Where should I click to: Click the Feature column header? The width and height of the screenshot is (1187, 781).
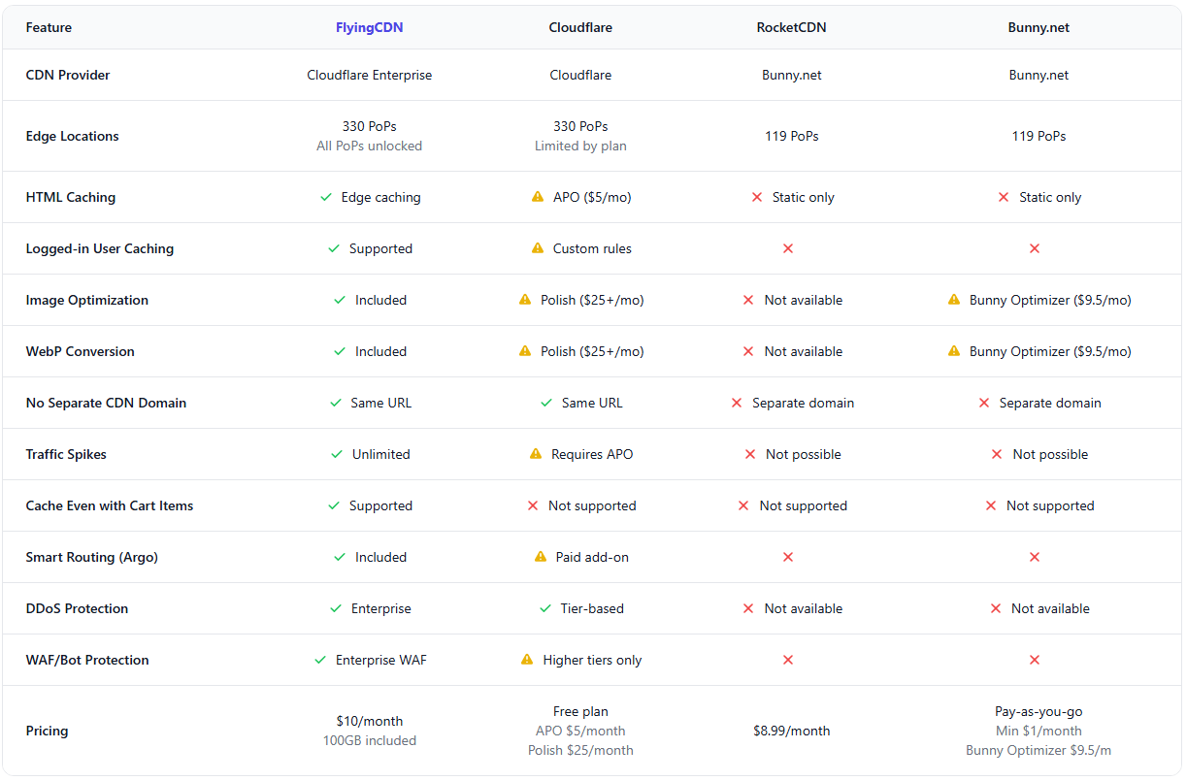(49, 27)
